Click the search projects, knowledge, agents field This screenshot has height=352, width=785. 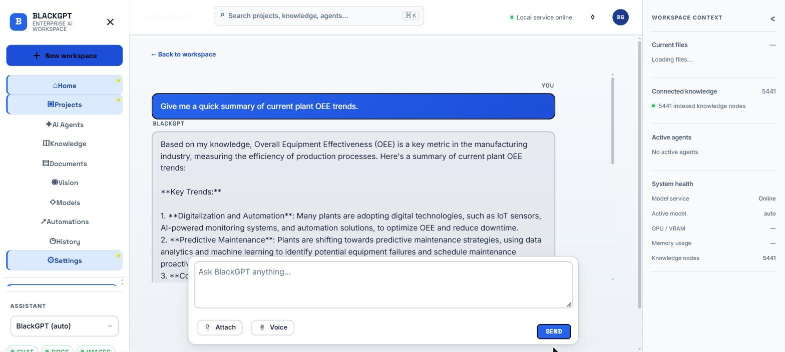319,15
